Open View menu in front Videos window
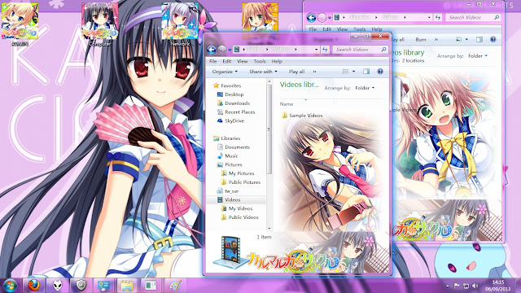 pyautogui.click(x=242, y=61)
